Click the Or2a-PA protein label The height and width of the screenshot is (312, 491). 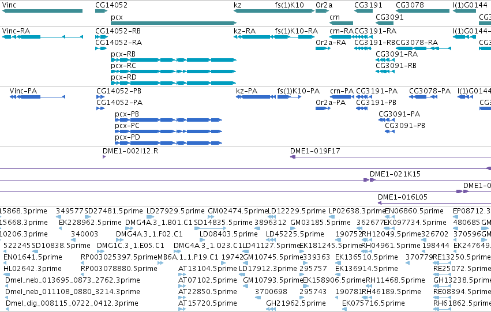331,102
